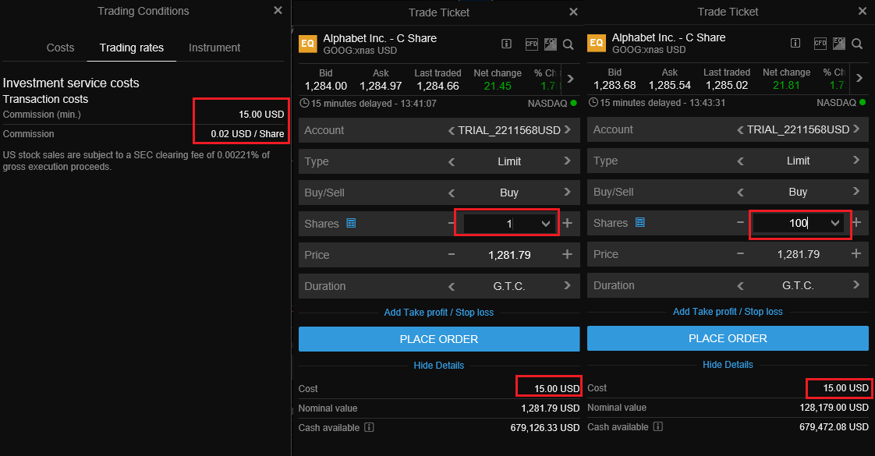Image resolution: width=875 pixels, height=456 pixels.
Task: Place the order for 1 share
Action: point(439,339)
